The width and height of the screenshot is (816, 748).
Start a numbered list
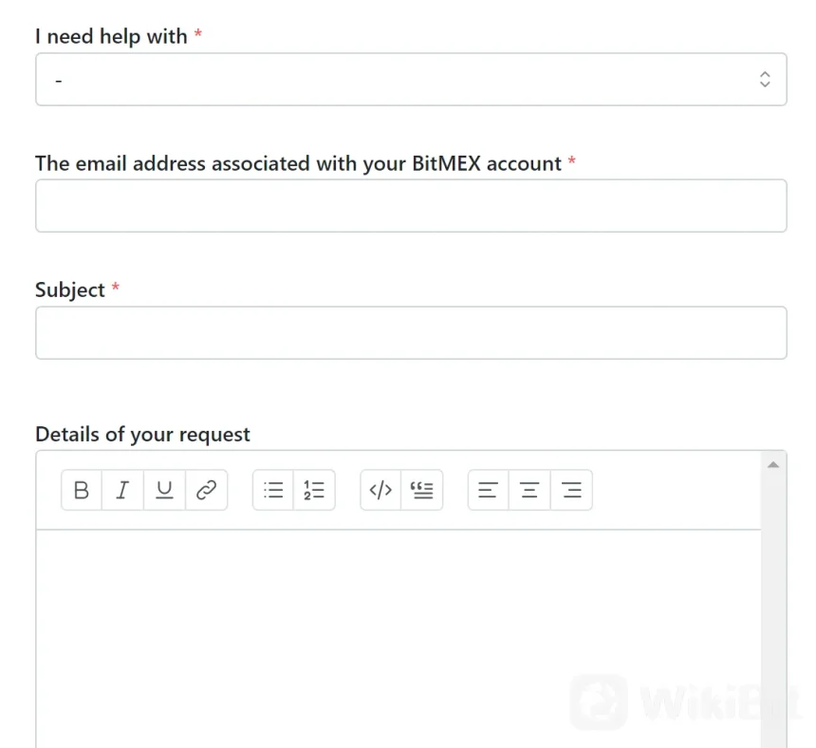[314, 490]
